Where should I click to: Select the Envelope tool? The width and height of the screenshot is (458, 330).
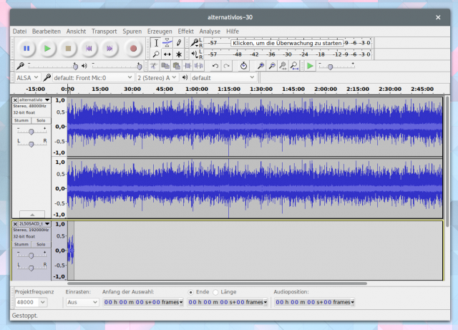click(x=167, y=43)
